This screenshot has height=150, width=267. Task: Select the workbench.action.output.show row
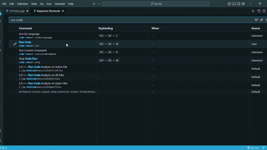pos(138,92)
